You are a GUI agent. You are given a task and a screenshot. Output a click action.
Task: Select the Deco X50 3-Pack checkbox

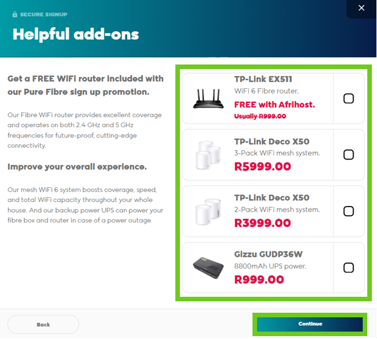pyautogui.click(x=348, y=155)
